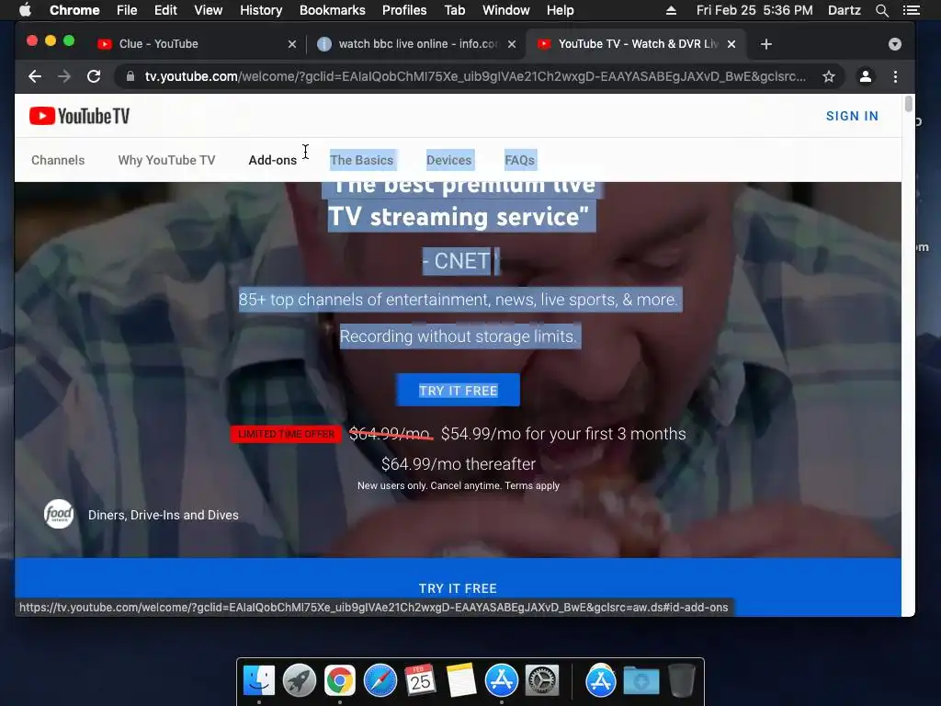Click the YouTube TV logo
Screen dimensions: 941x706
click(x=79, y=116)
